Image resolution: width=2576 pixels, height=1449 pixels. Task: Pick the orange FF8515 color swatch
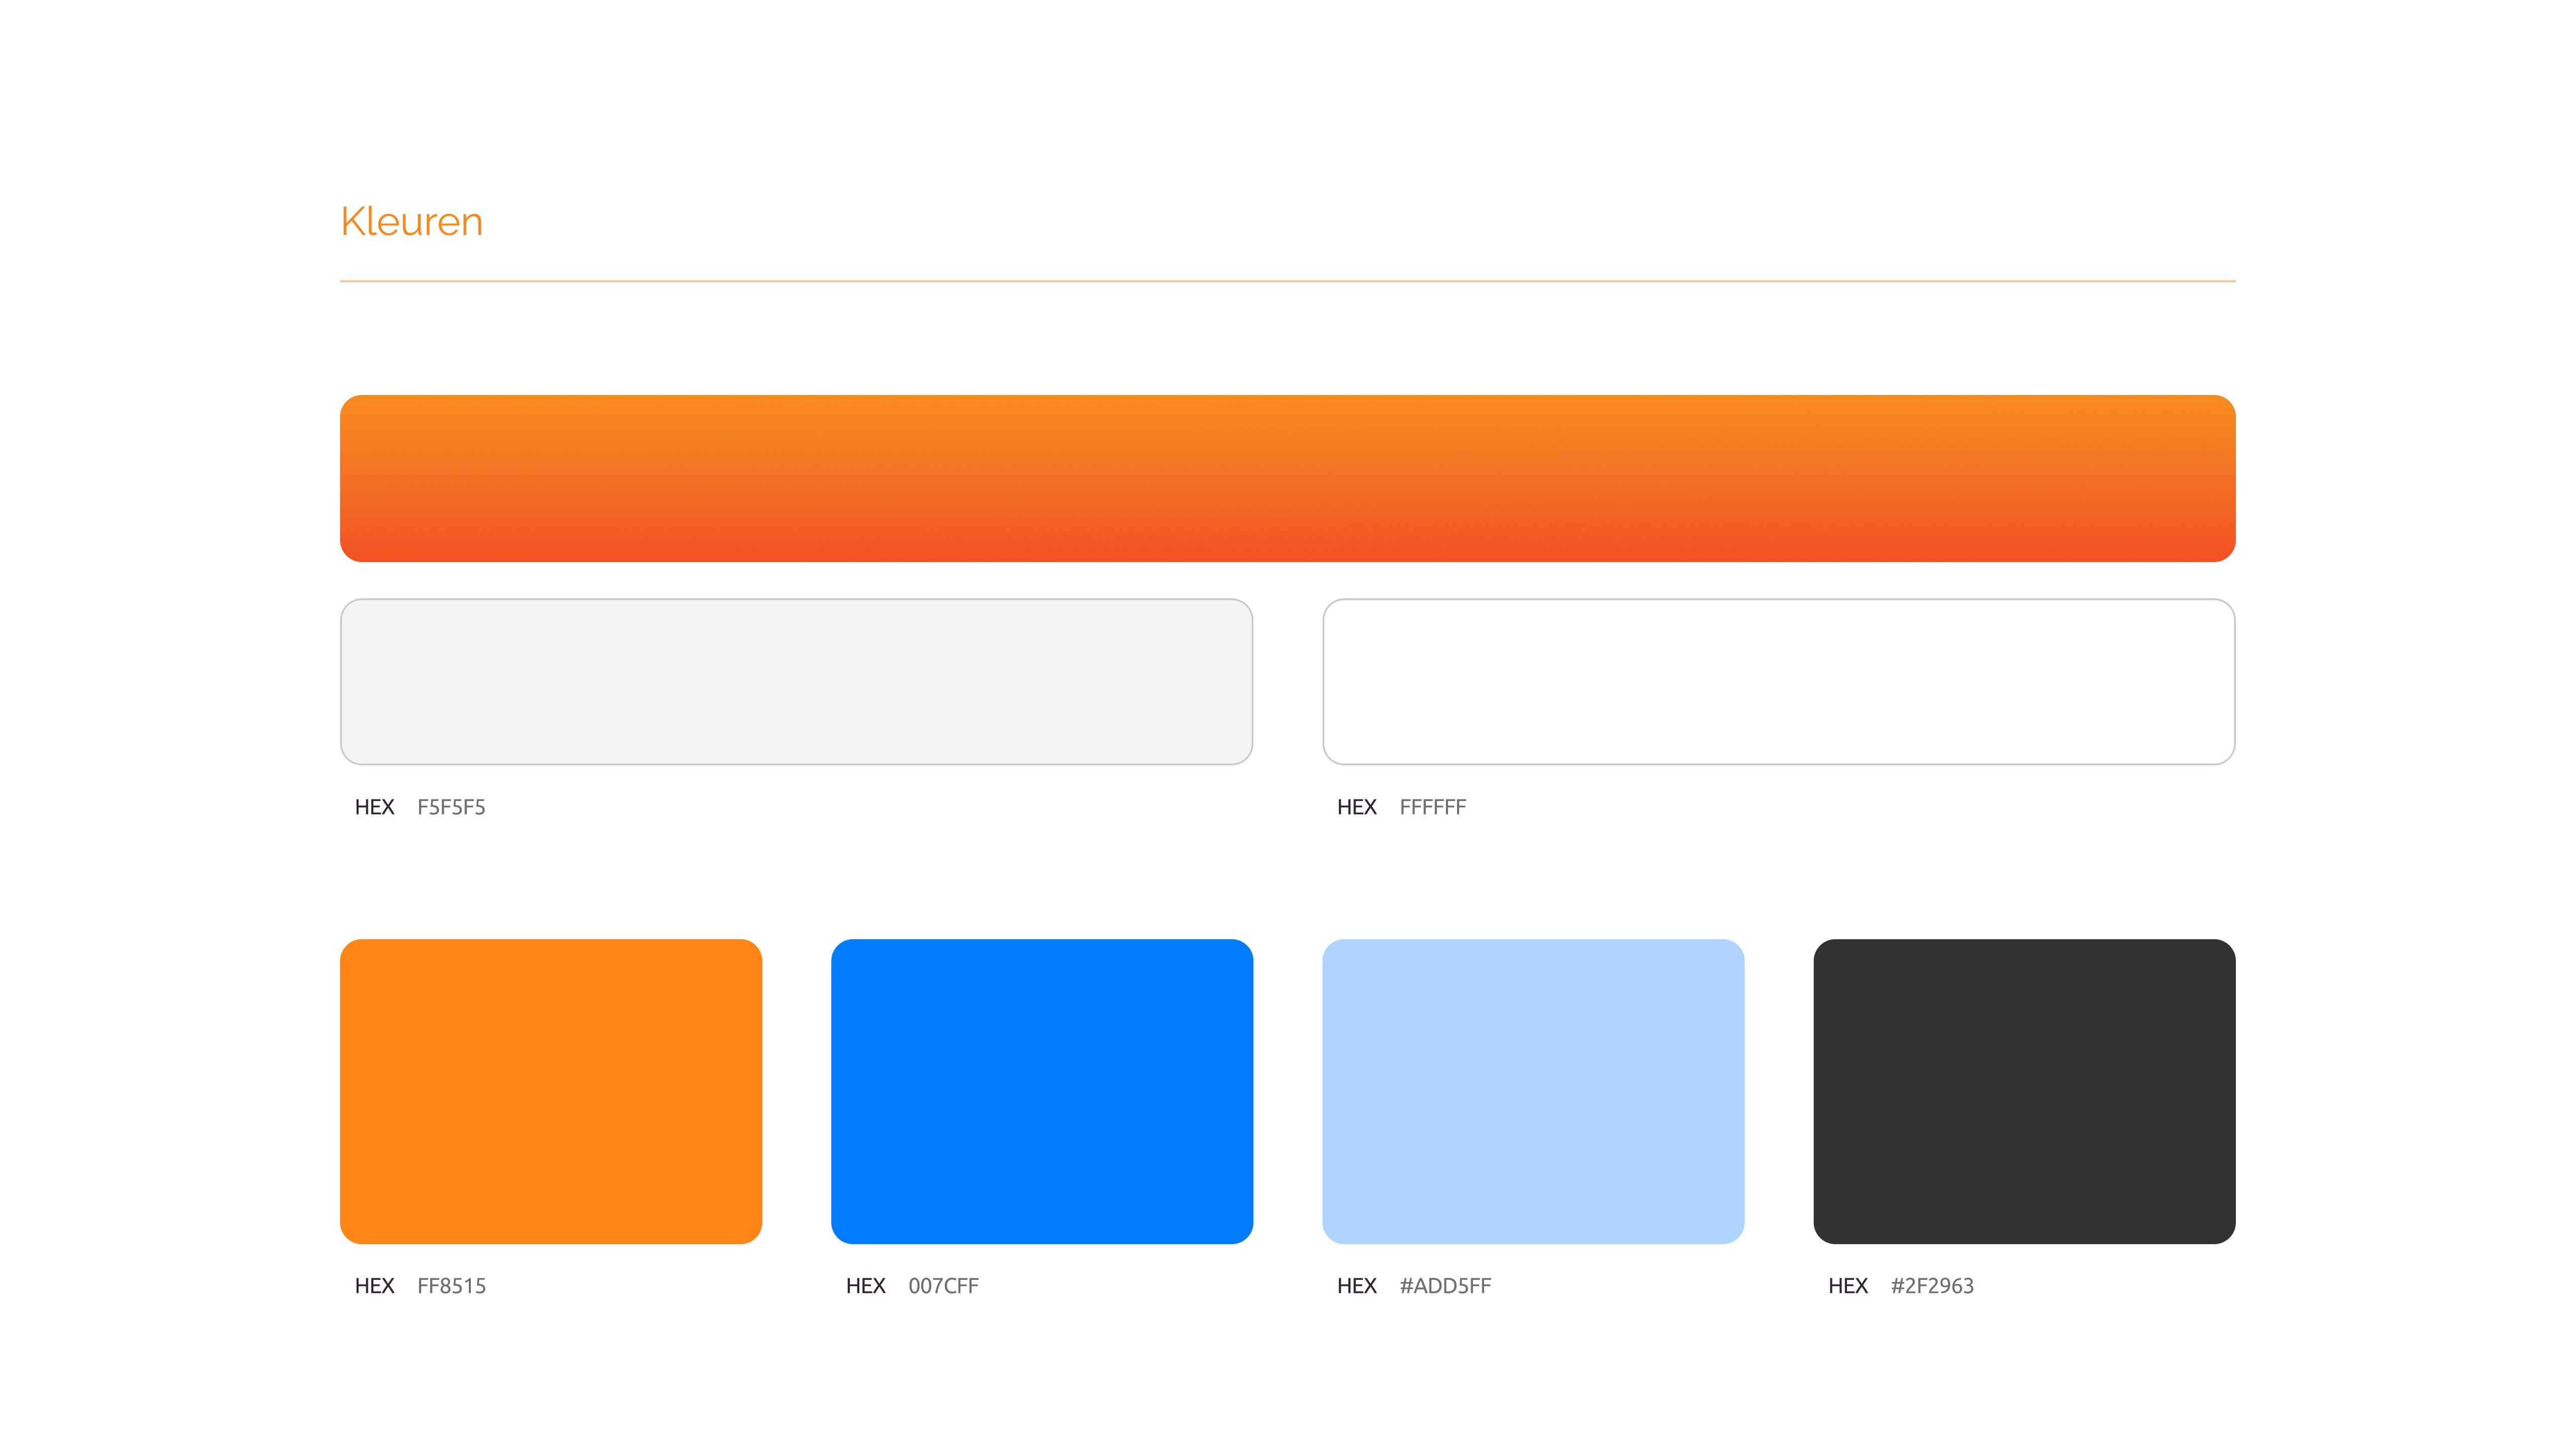tap(550, 1091)
